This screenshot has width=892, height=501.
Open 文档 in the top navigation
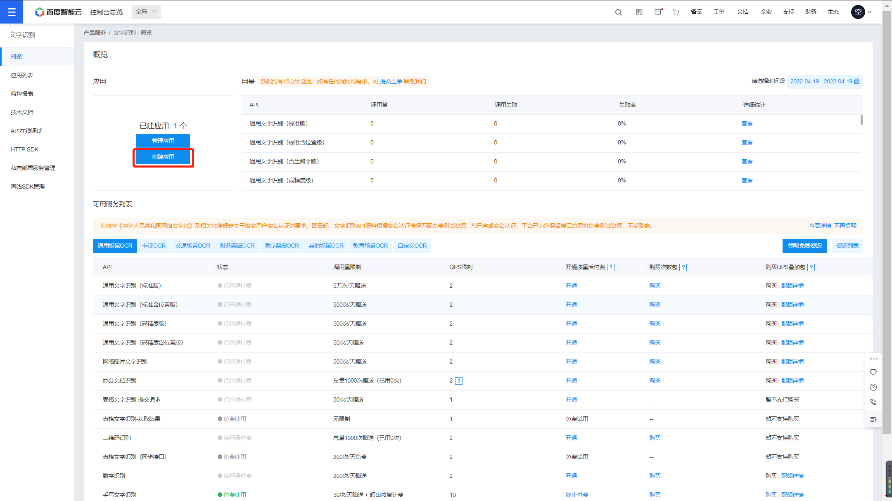coord(743,12)
